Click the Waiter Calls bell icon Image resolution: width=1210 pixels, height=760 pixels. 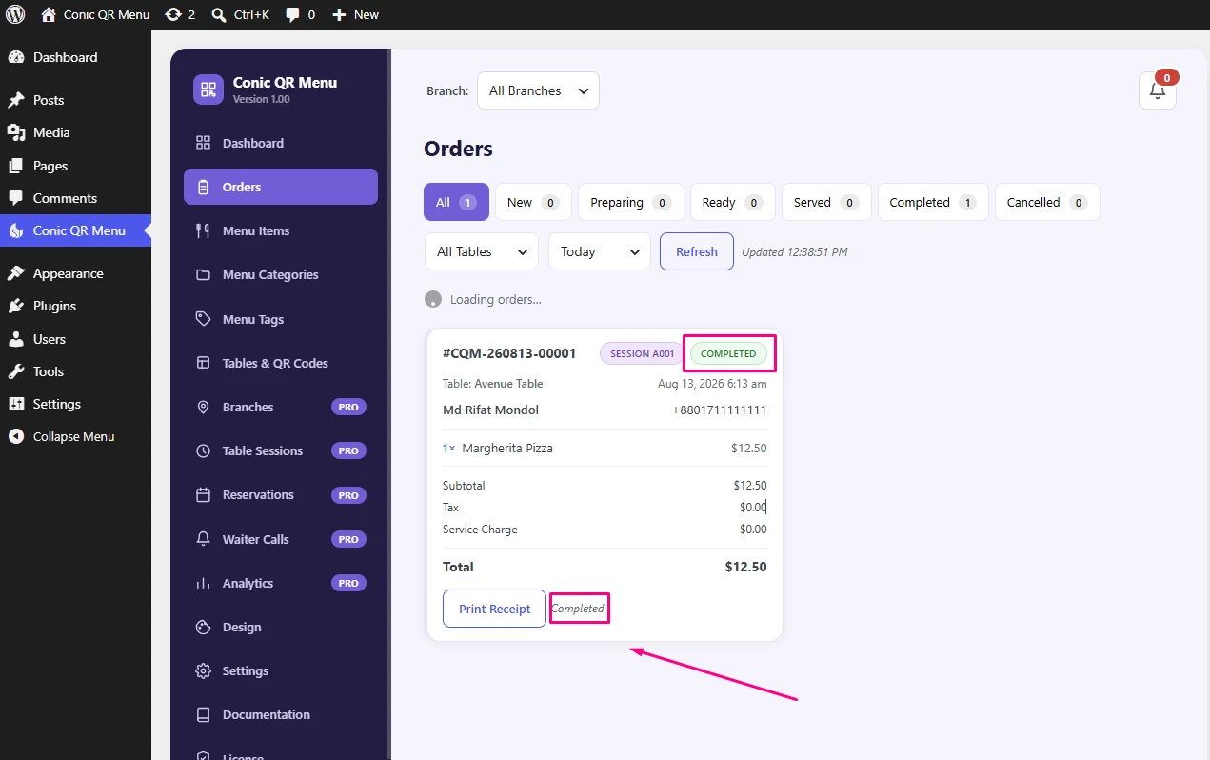pos(203,539)
